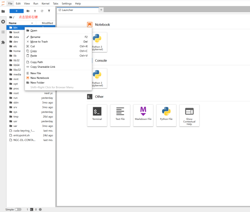Open Table of Contents sidebar icon
The height and width of the screenshot is (212, 250).
[3, 32]
